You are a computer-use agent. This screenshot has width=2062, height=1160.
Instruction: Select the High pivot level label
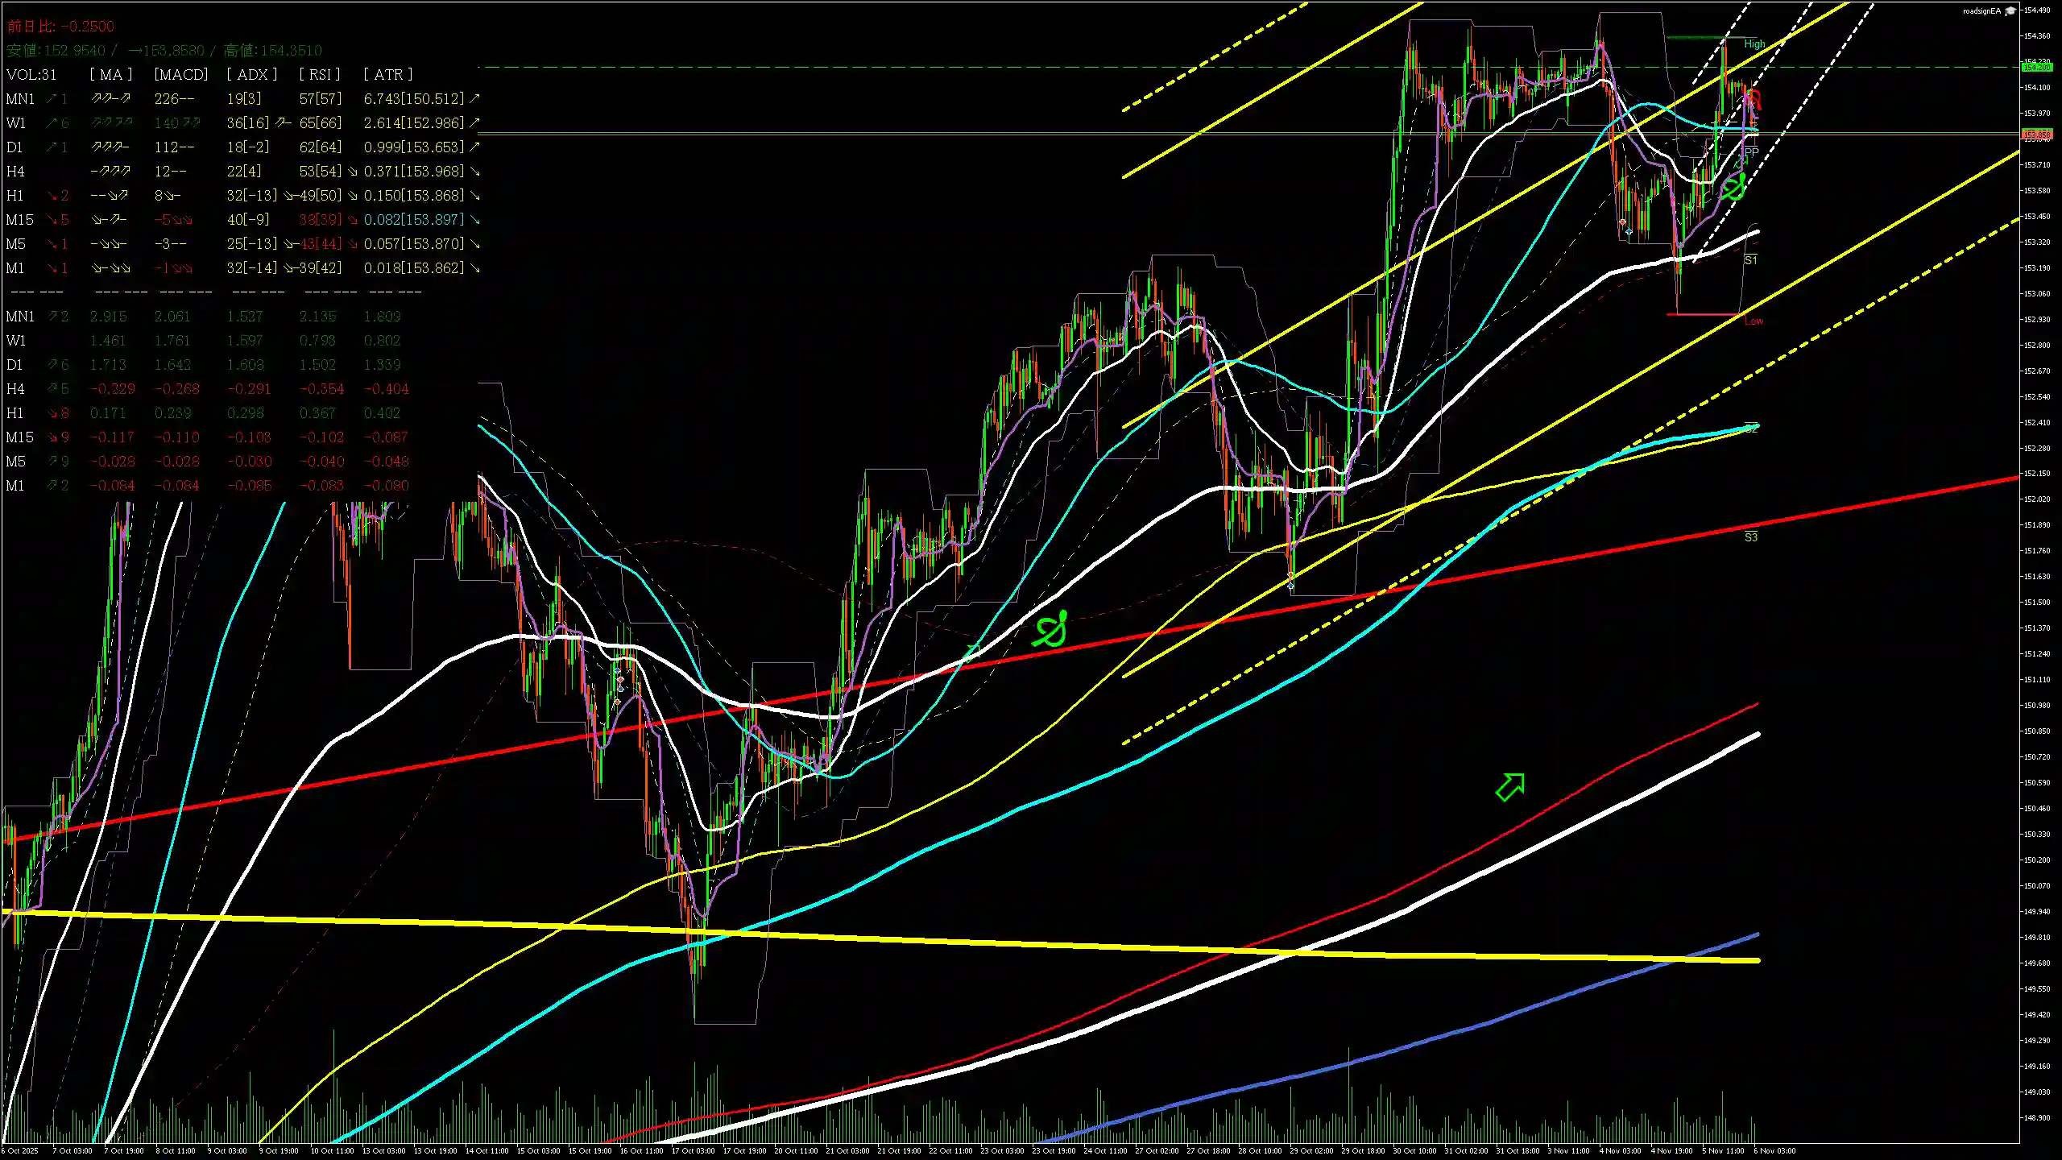(x=1754, y=44)
